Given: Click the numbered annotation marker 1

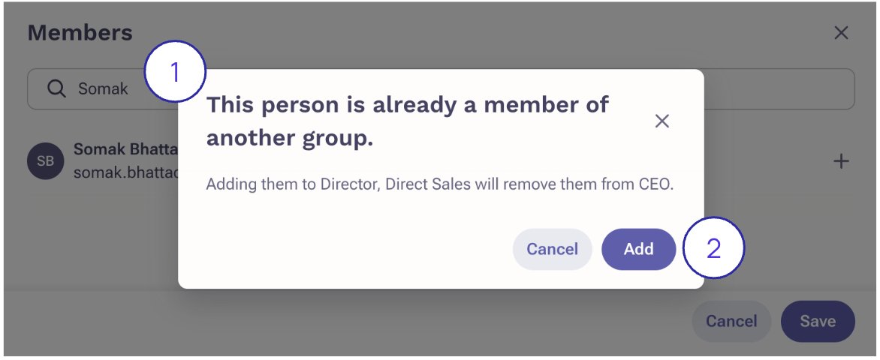Looking at the screenshot, I should (x=174, y=73).
